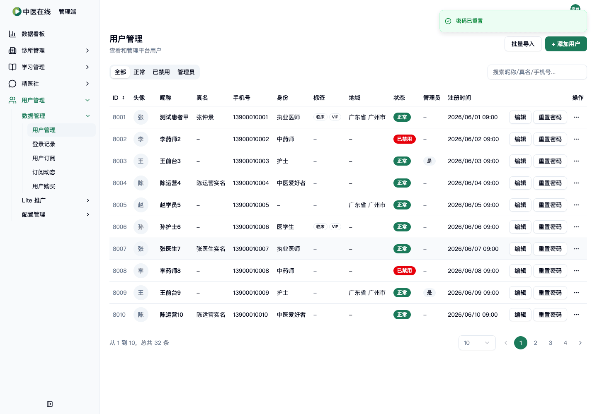Click the platform avatar at top right
This screenshot has width=597, height=414.
tap(575, 8)
